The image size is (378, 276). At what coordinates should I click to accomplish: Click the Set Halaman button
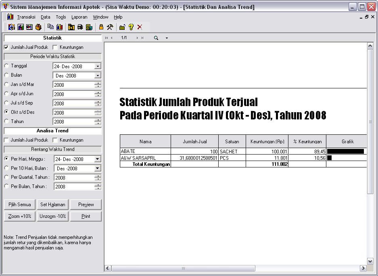click(x=53, y=205)
